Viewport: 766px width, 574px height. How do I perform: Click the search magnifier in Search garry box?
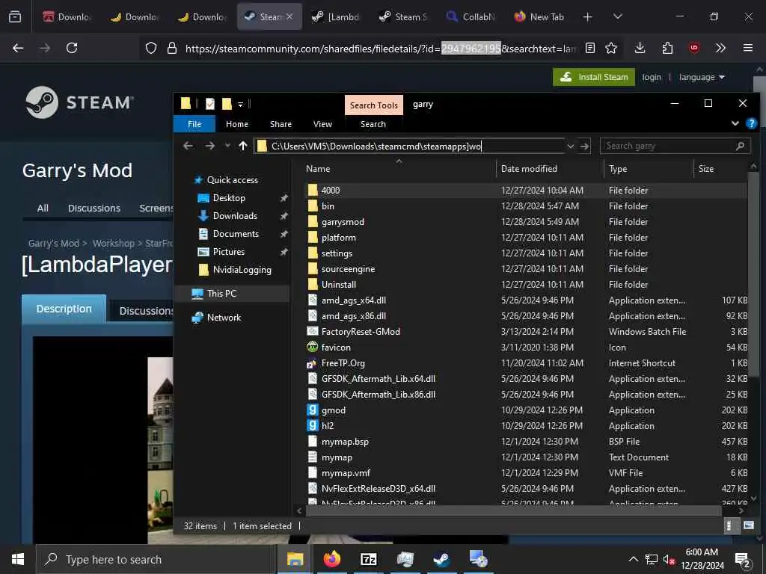pyautogui.click(x=740, y=146)
